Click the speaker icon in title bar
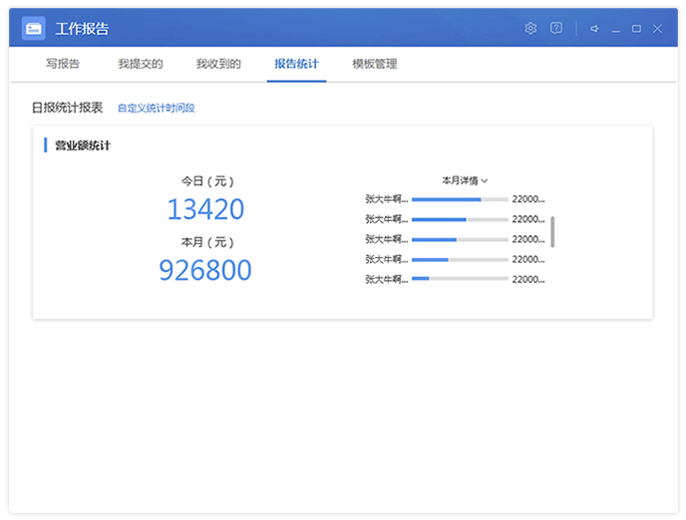This screenshot has width=686, height=520. [x=594, y=28]
